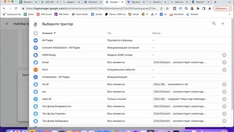Click the Обновить browser button
The image size is (234, 132).
tap(222, 8)
